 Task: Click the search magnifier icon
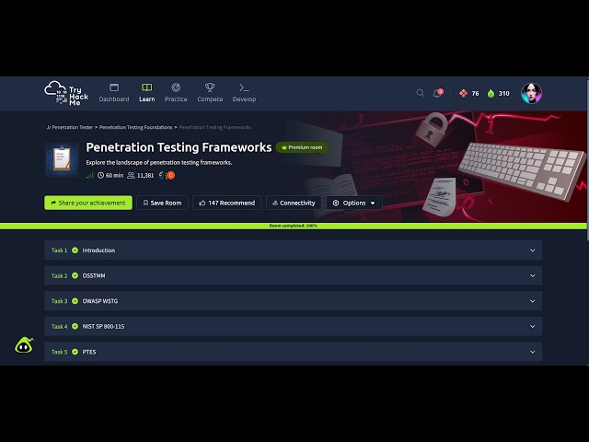pyautogui.click(x=421, y=93)
